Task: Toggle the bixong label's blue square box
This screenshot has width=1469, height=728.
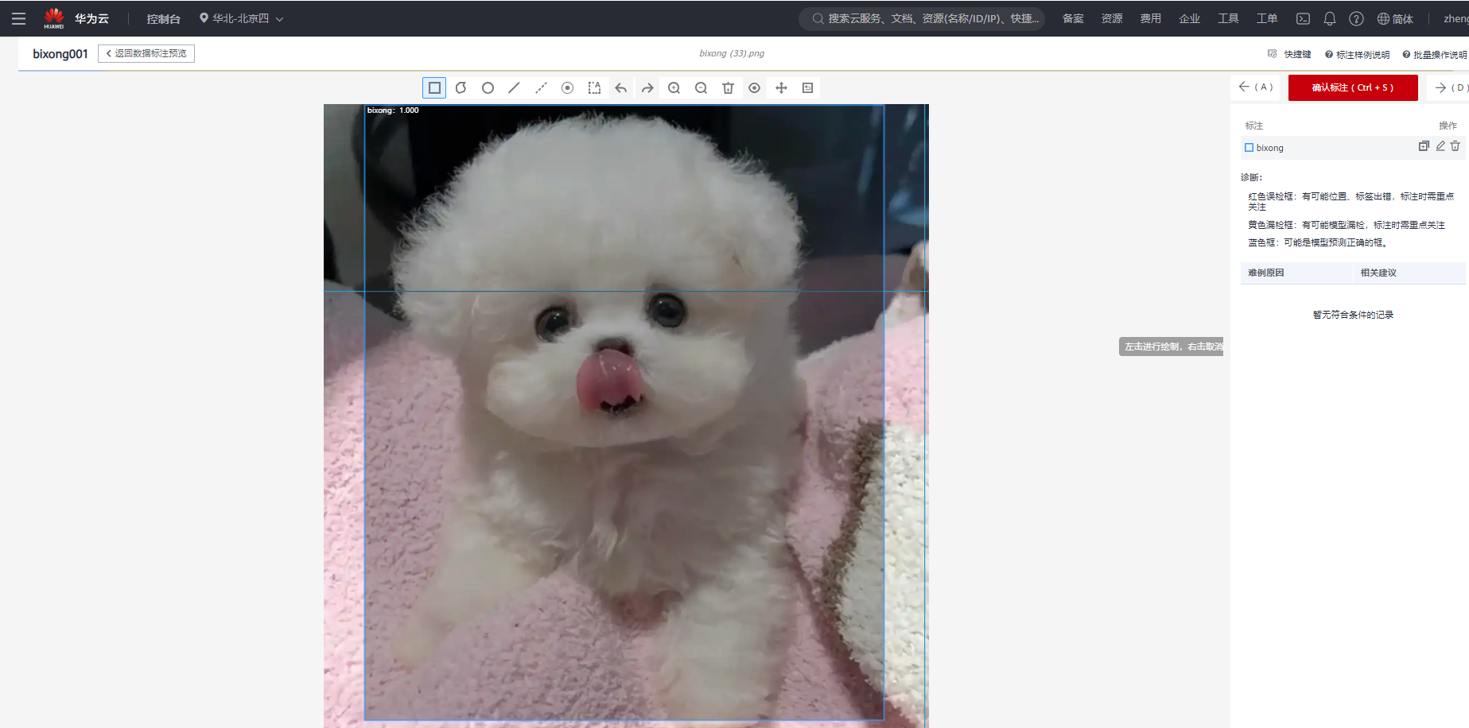Action: pyautogui.click(x=1249, y=148)
